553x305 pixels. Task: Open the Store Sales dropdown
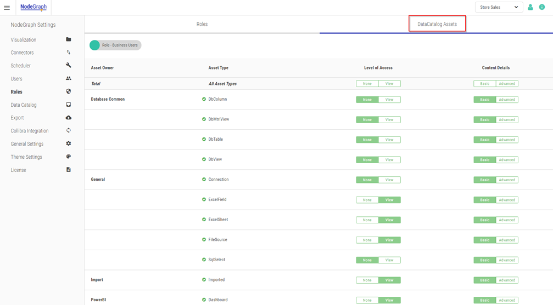tap(499, 7)
